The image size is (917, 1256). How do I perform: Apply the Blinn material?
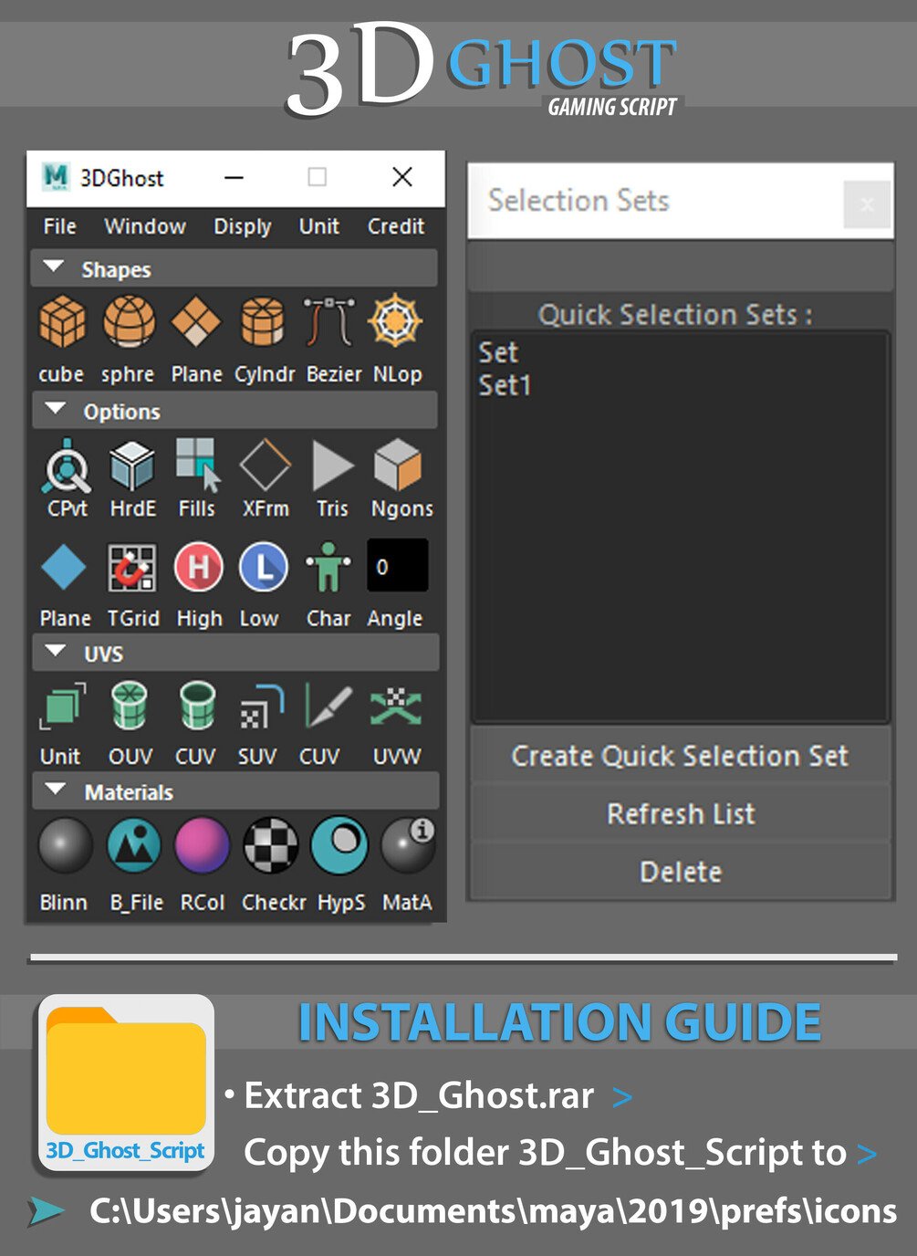[x=66, y=846]
